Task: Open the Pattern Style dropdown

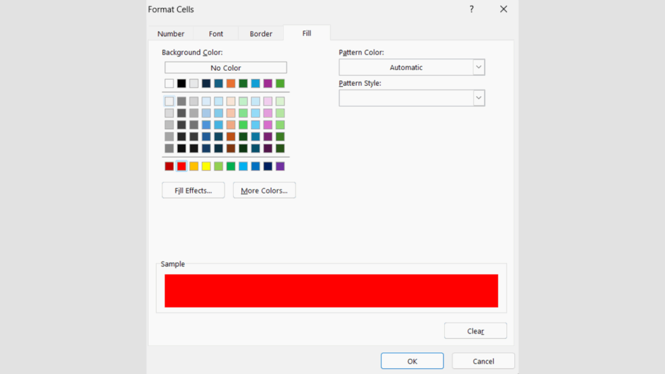Action: point(479,98)
